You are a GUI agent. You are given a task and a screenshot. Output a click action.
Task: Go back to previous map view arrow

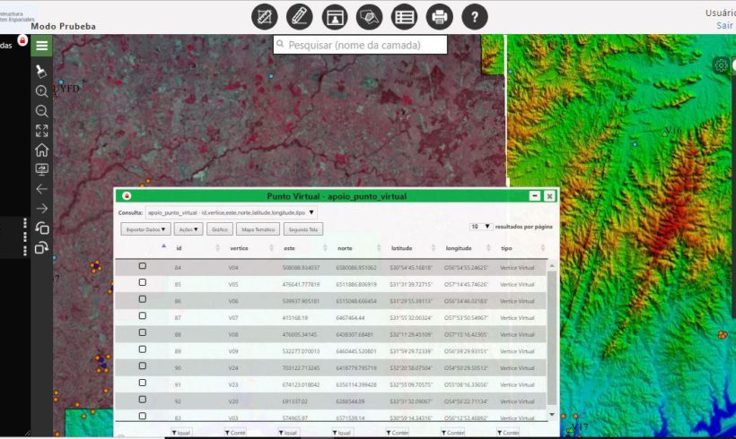(41, 189)
